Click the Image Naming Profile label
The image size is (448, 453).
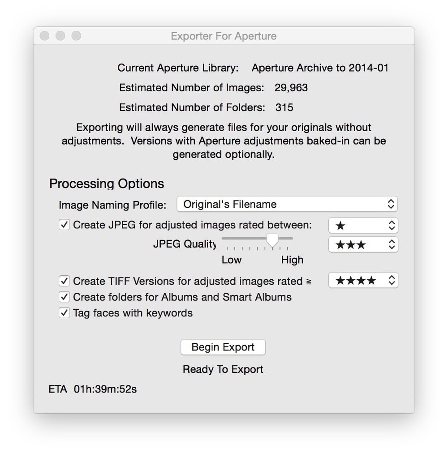(112, 205)
